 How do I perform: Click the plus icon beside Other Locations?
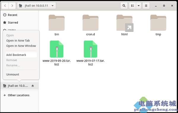coord(5,95)
